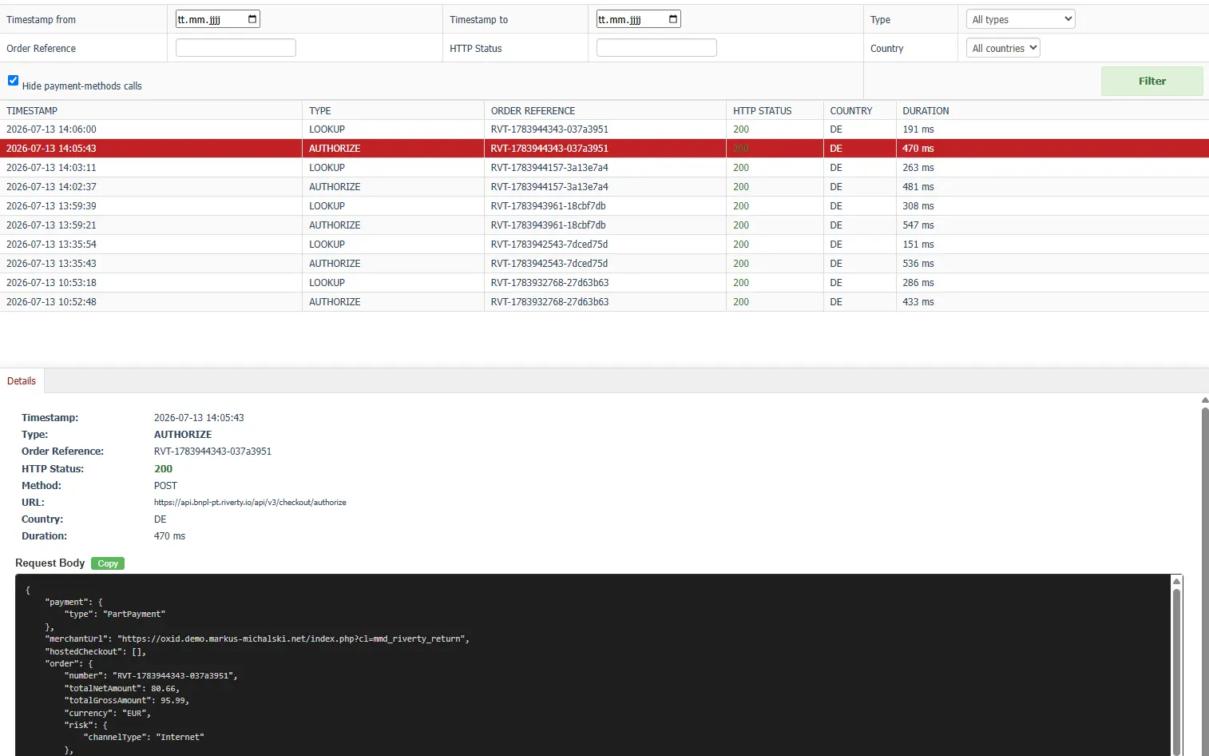Click the Filter button
Screen dimensions: 1209x756
click(1152, 81)
